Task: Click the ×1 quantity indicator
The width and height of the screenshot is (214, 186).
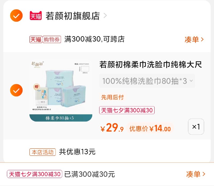Action: click(x=196, y=127)
